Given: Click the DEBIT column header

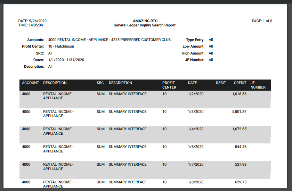Looking at the screenshot, I should pyautogui.click(x=221, y=83).
